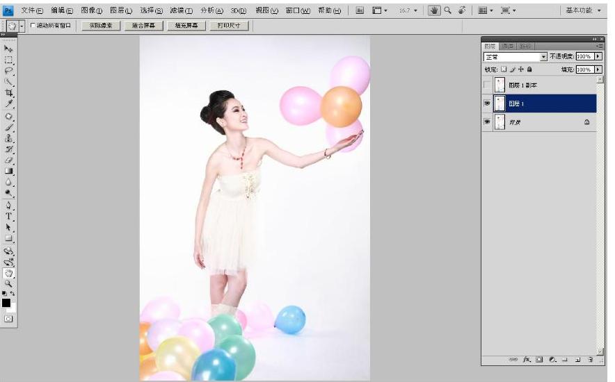Select the Magic Wand tool
Screen dimensions: 615x382
click(x=8, y=82)
